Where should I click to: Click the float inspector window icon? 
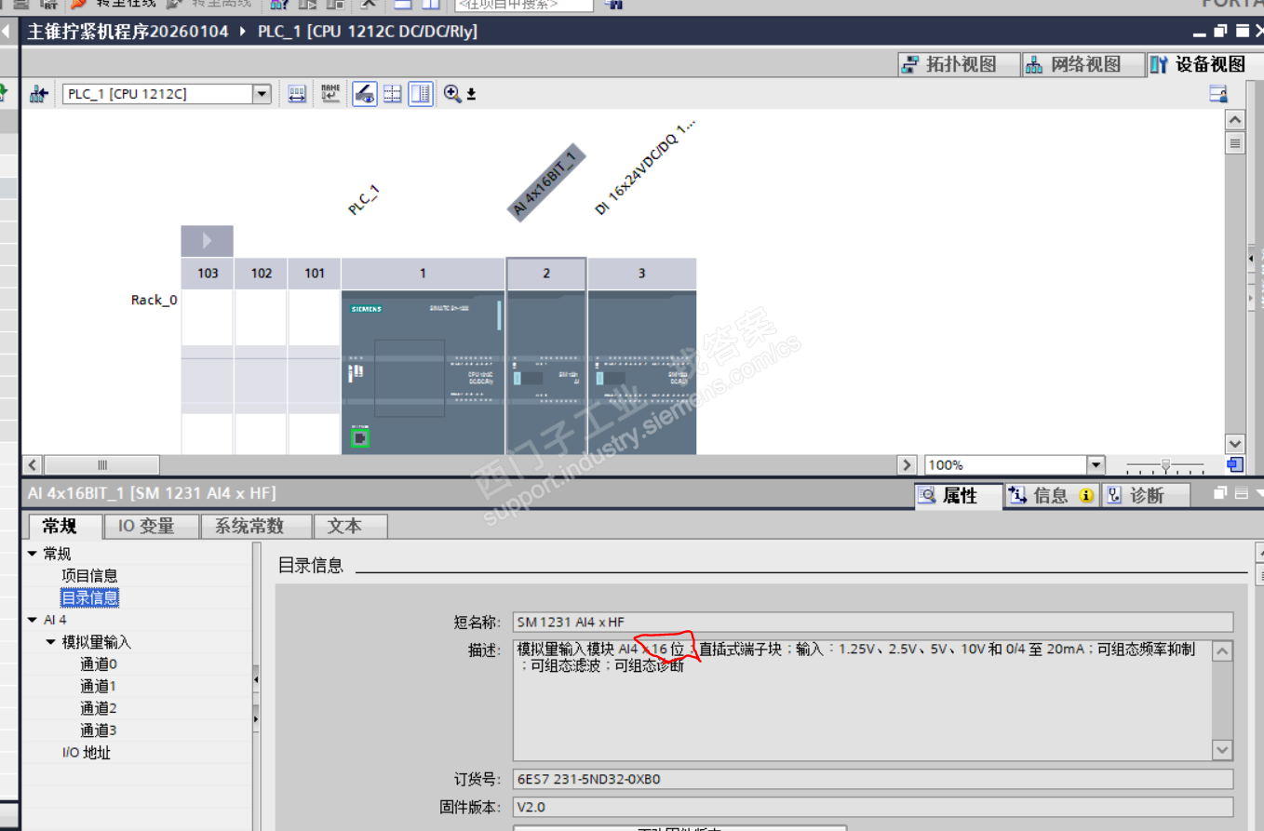coord(1220,494)
